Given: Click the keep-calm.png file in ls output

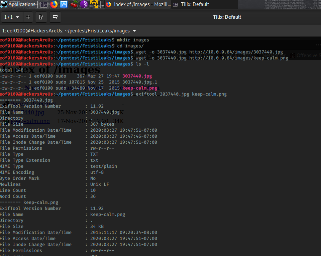Looking at the screenshot, I should 139,88.
